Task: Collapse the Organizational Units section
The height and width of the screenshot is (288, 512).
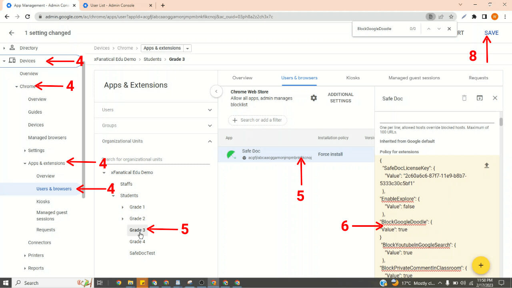Action: (x=210, y=141)
